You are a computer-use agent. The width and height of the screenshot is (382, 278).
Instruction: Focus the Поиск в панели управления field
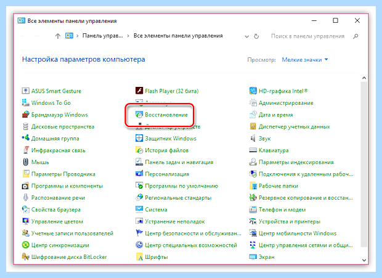pyautogui.click(x=308, y=36)
